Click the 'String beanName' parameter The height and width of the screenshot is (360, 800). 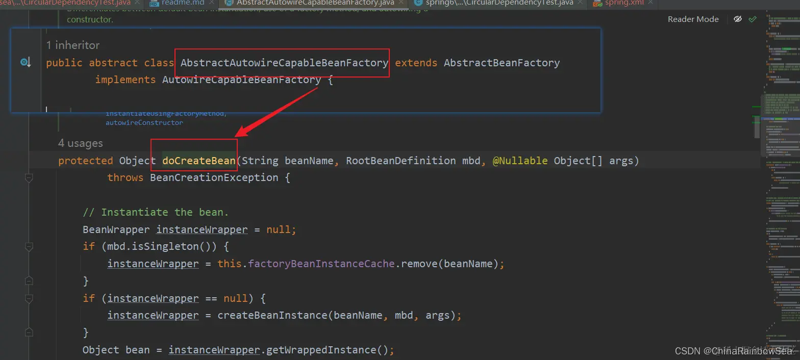(288, 161)
